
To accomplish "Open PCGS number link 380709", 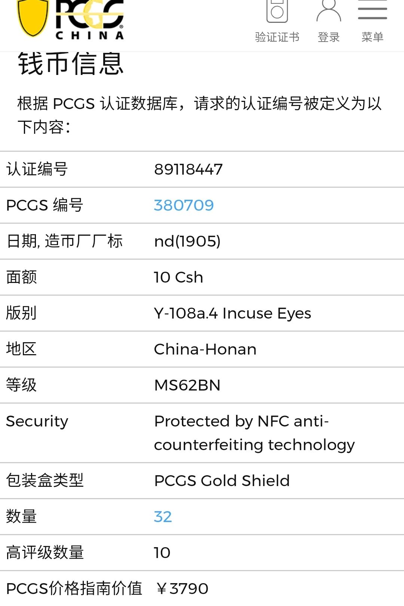I will coord(184,205).
